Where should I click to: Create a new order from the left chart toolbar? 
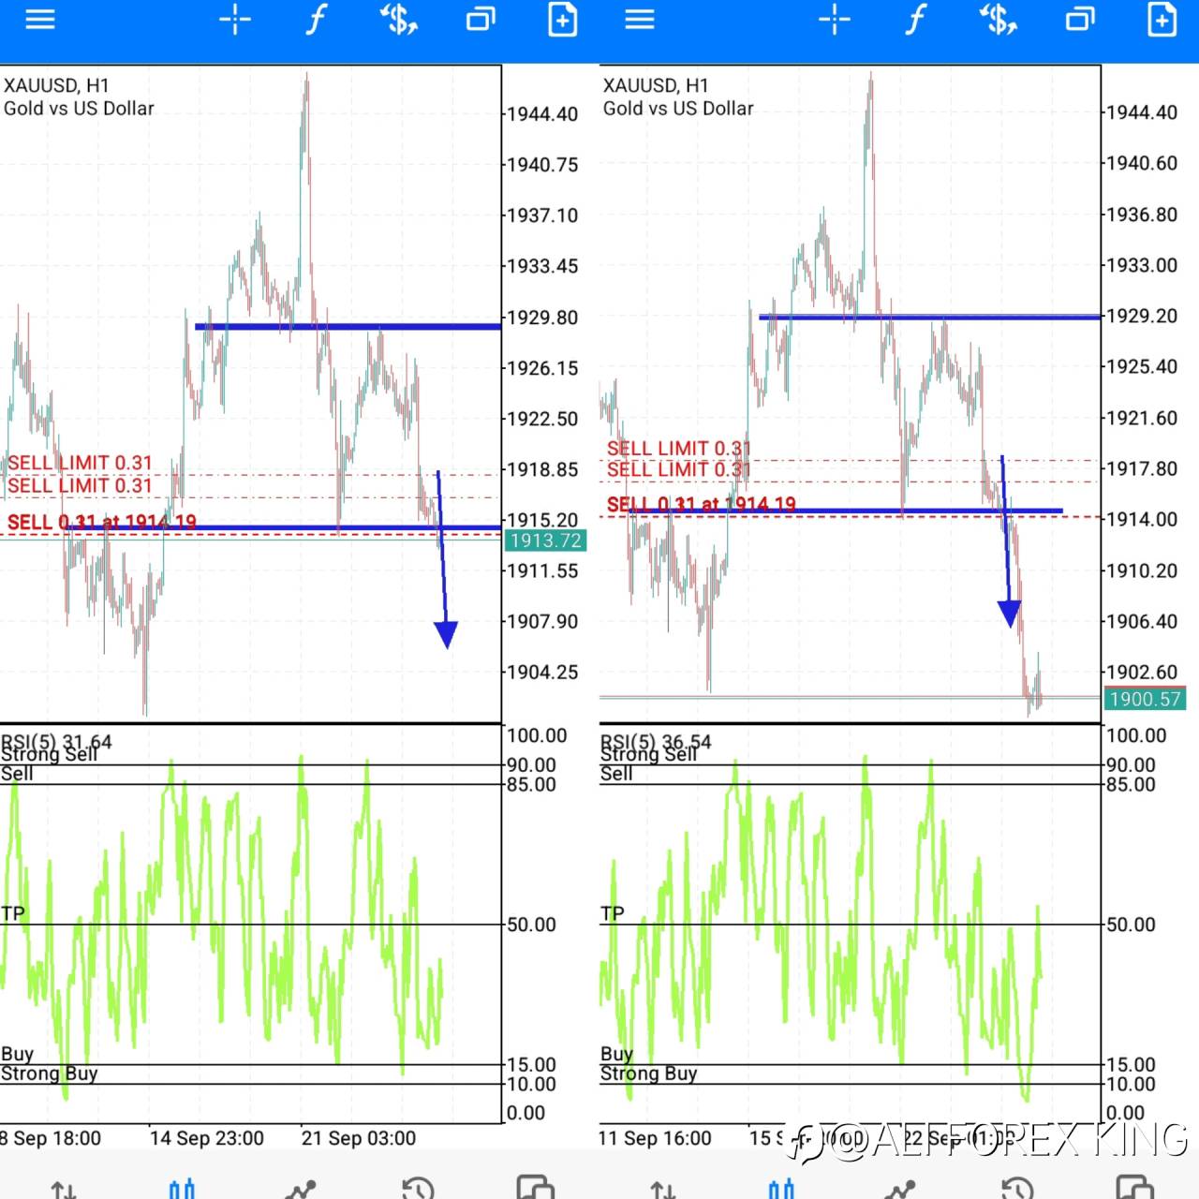[x=562, y=20]
